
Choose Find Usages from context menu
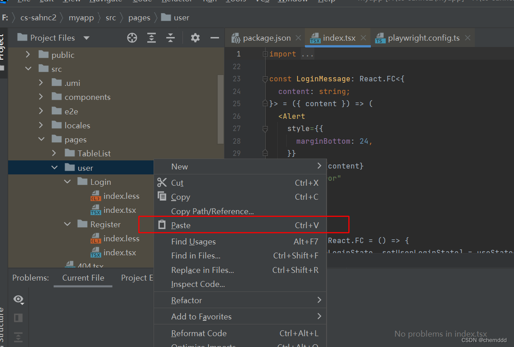(240, 242)
